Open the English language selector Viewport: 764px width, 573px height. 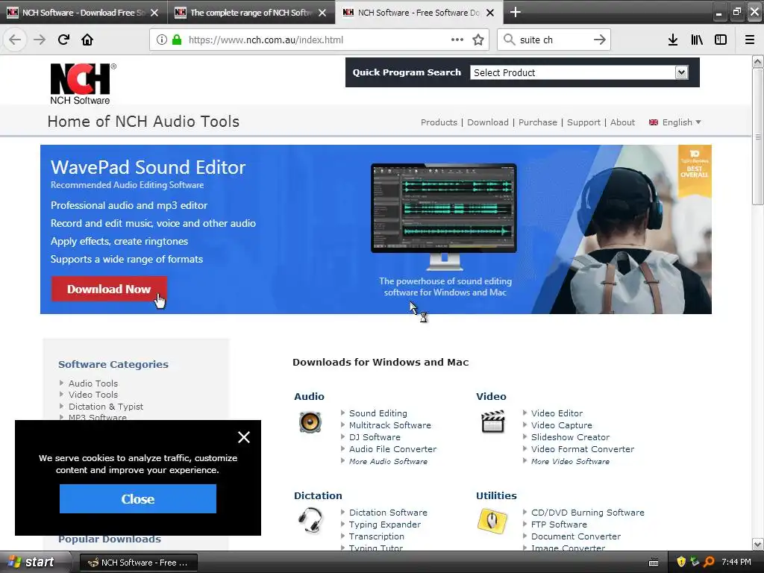674,122
